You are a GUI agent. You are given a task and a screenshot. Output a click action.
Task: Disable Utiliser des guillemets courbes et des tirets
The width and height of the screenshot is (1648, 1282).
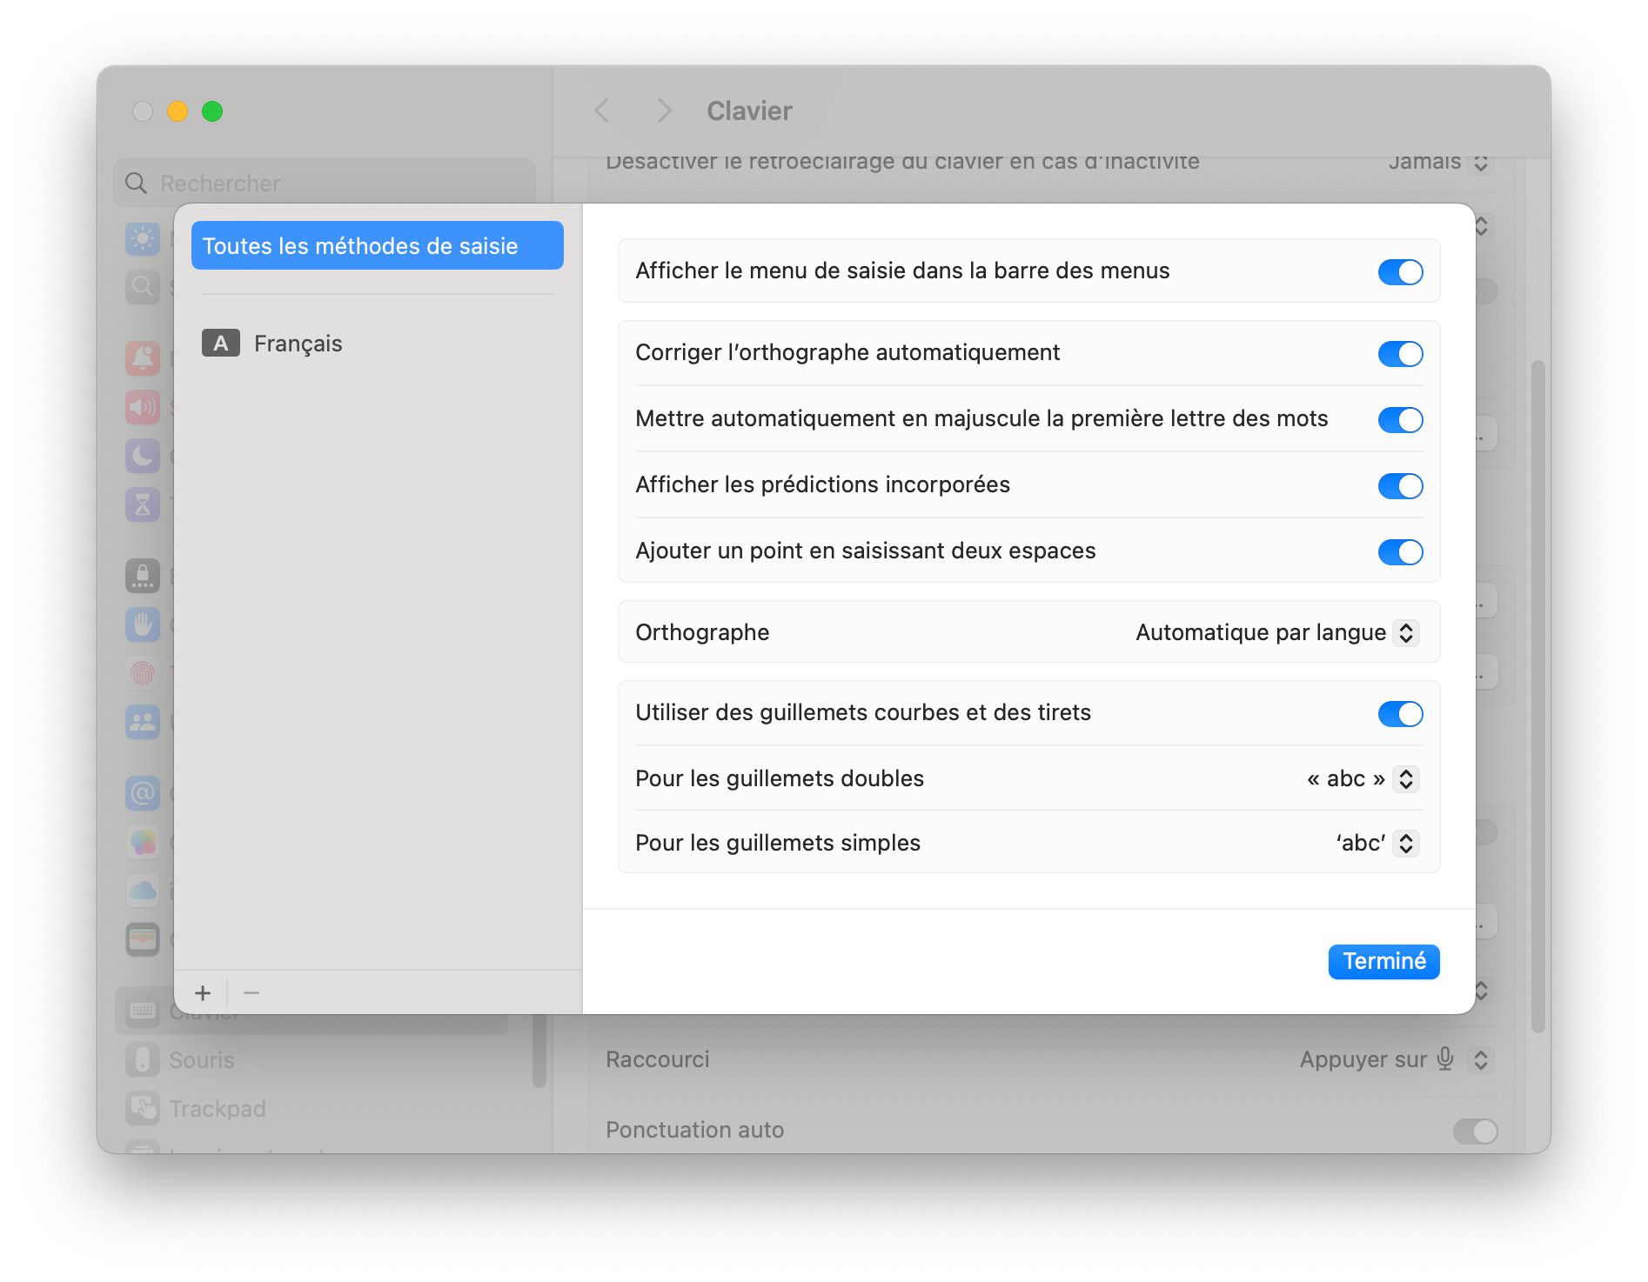click(1400, 713)
